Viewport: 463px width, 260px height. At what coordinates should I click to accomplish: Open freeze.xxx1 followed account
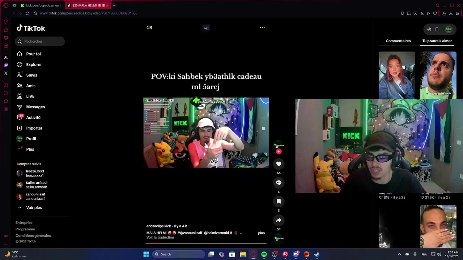[30, 173]
